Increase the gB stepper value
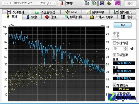Viewport: 139px width, 104px height. (x=126, y=47)
